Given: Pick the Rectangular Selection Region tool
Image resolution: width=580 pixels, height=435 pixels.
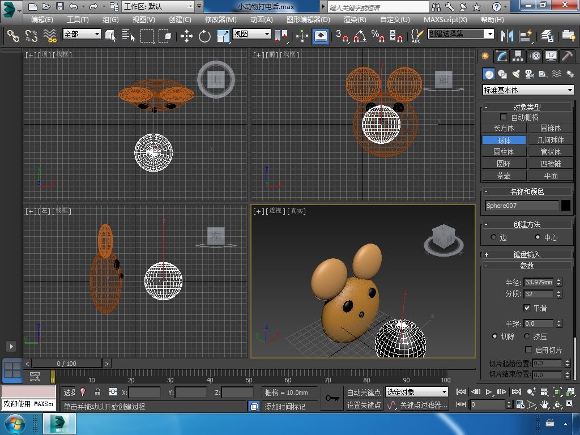Looking at the screenshot, I should tap(147, 36).
